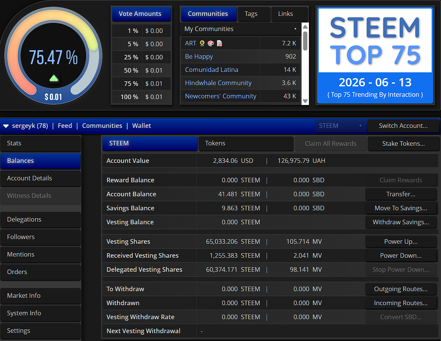Select Balances in the sidebar
This screenshot has width=441, height=341.
(x=41, y=161)
